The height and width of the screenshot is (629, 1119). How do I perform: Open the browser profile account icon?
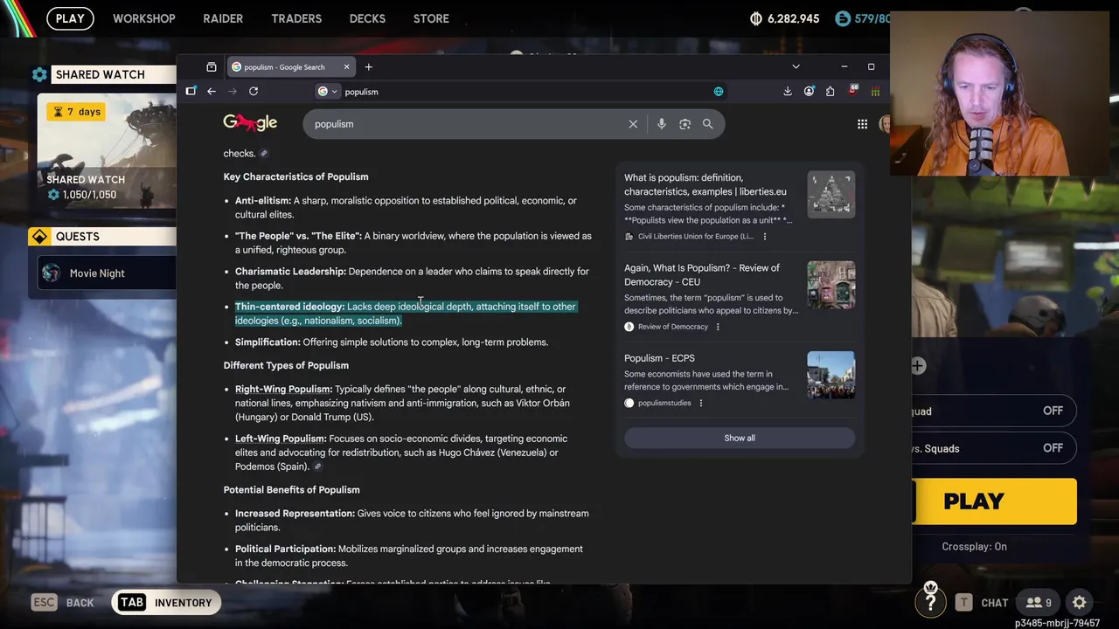click(x=809, y=91)
